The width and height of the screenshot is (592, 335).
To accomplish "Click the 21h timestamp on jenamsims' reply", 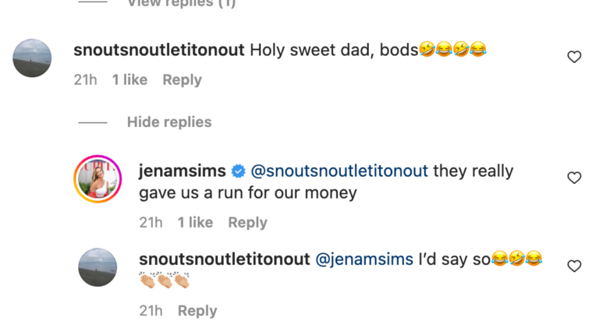I will (x=151, y=223).
